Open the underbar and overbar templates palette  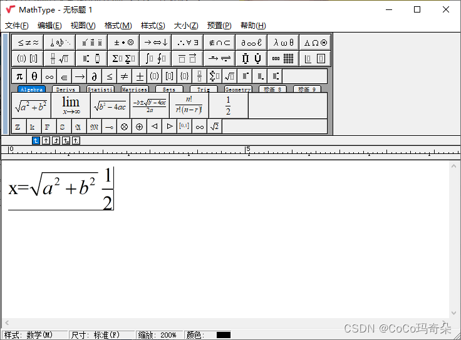click(187, 58)
